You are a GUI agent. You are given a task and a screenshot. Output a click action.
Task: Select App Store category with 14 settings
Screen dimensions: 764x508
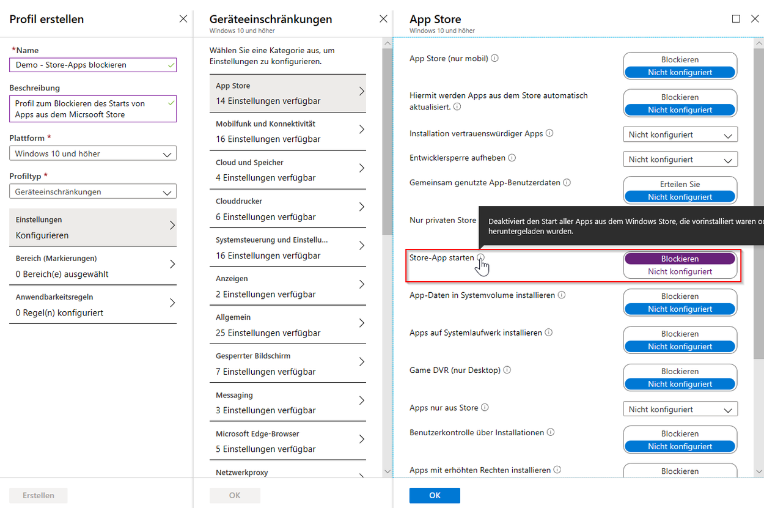coord(288,94)
